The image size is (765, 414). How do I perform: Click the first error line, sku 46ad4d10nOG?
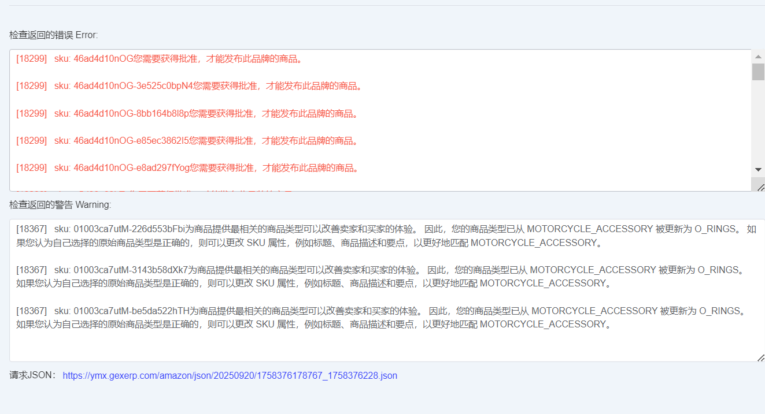tap(159, 59)
